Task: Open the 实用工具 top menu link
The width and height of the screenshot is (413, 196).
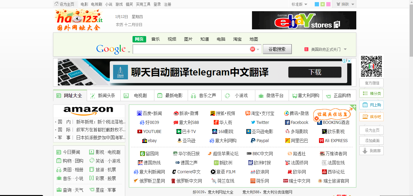Action: coord(143,4)
